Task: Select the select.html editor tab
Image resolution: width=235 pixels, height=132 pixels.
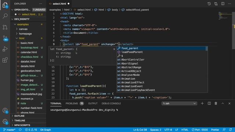Action: (x=59, y=4)
